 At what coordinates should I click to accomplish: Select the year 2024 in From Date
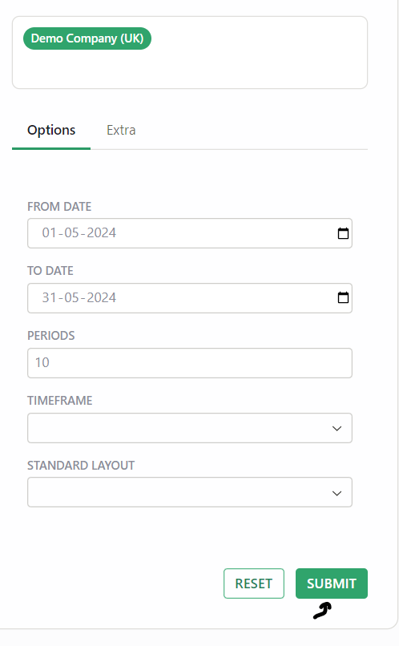101,232
